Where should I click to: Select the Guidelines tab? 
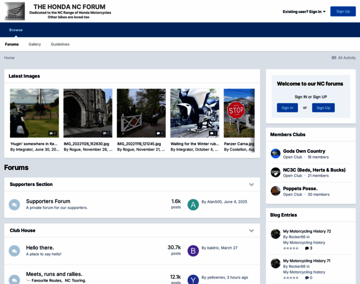click(60, 44)
